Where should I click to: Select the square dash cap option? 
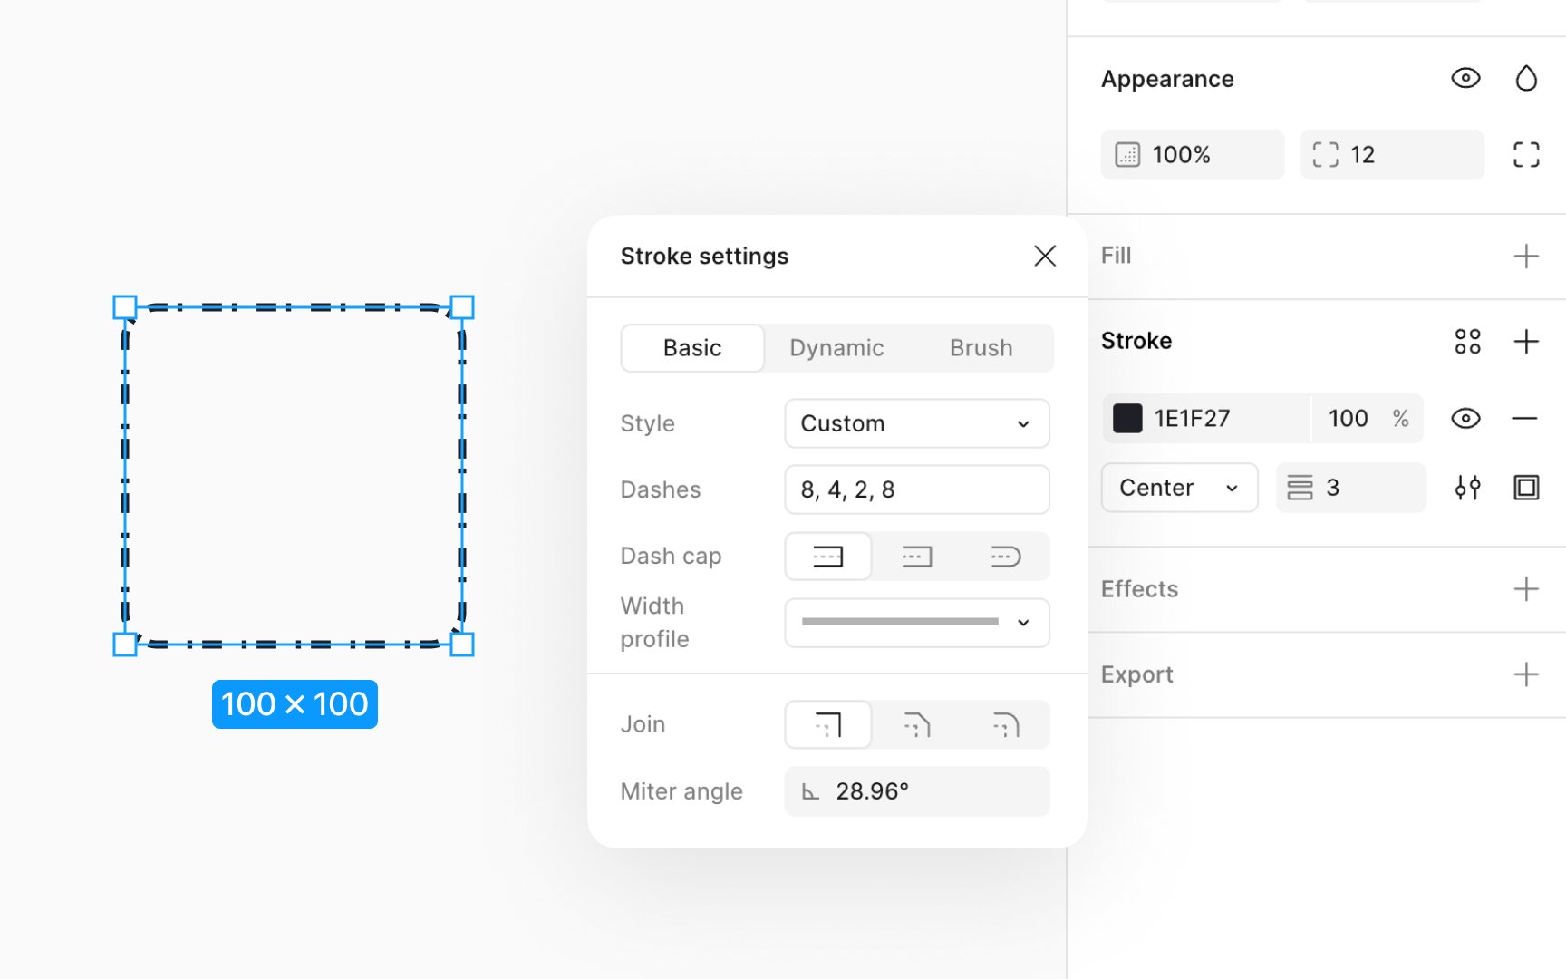point(916,557)
